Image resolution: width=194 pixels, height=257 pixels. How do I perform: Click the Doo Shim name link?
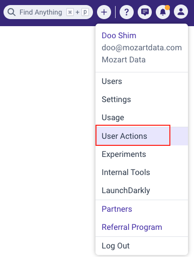[x=119, y=36]
